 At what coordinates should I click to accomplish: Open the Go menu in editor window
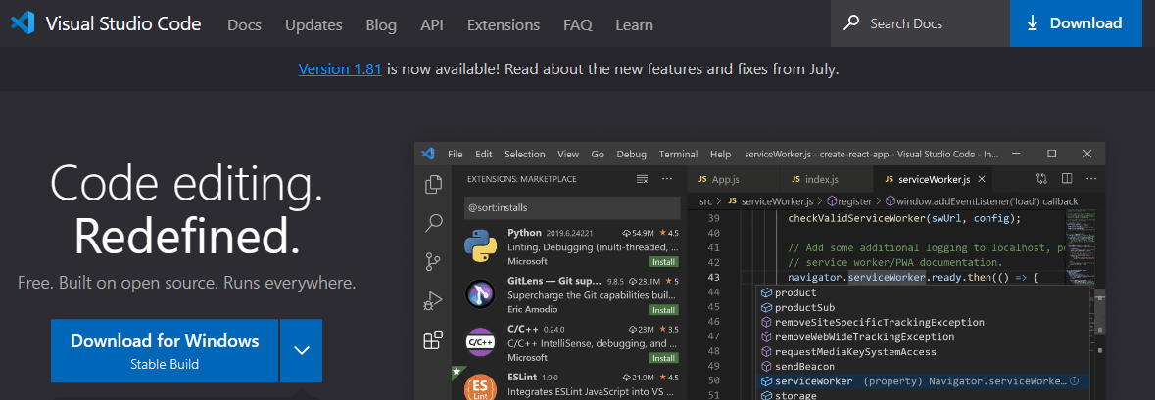click(598, 154)
